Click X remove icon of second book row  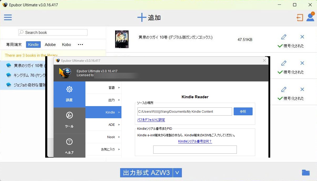click(302, 63)
